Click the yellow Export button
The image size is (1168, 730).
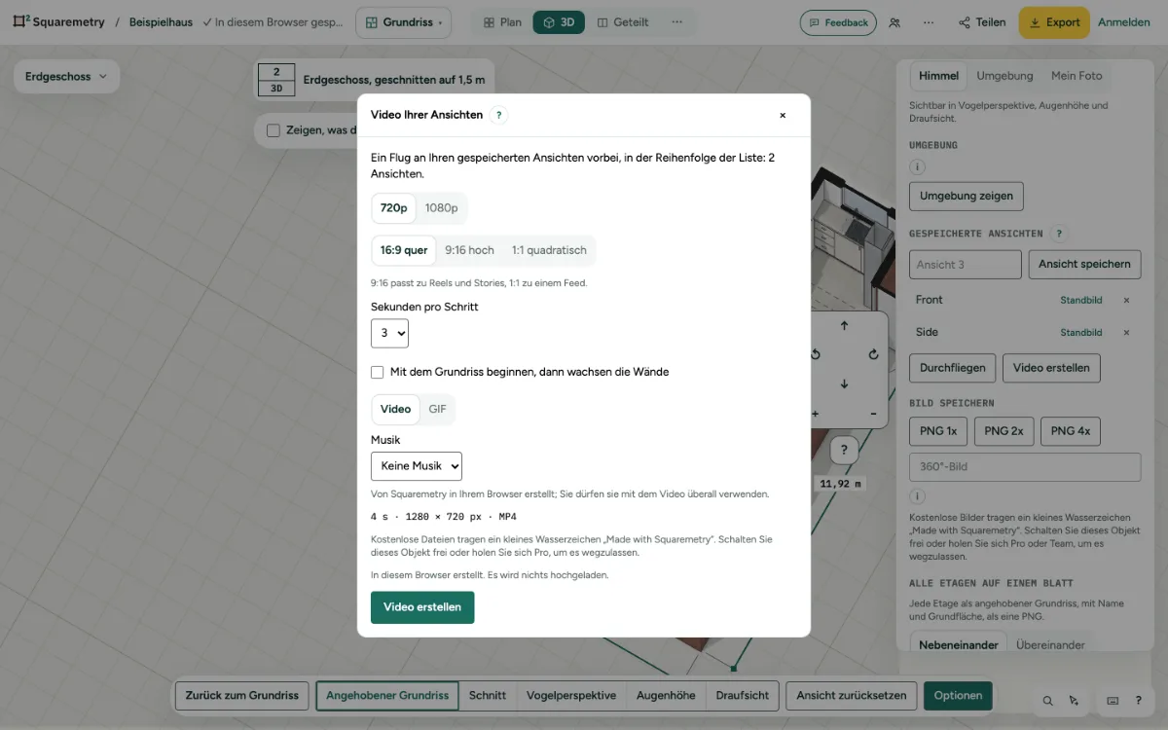pyautogui.click(x=1054, y=22)
